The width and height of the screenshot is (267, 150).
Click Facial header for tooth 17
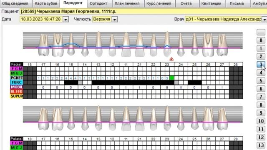tap(43, 65)
